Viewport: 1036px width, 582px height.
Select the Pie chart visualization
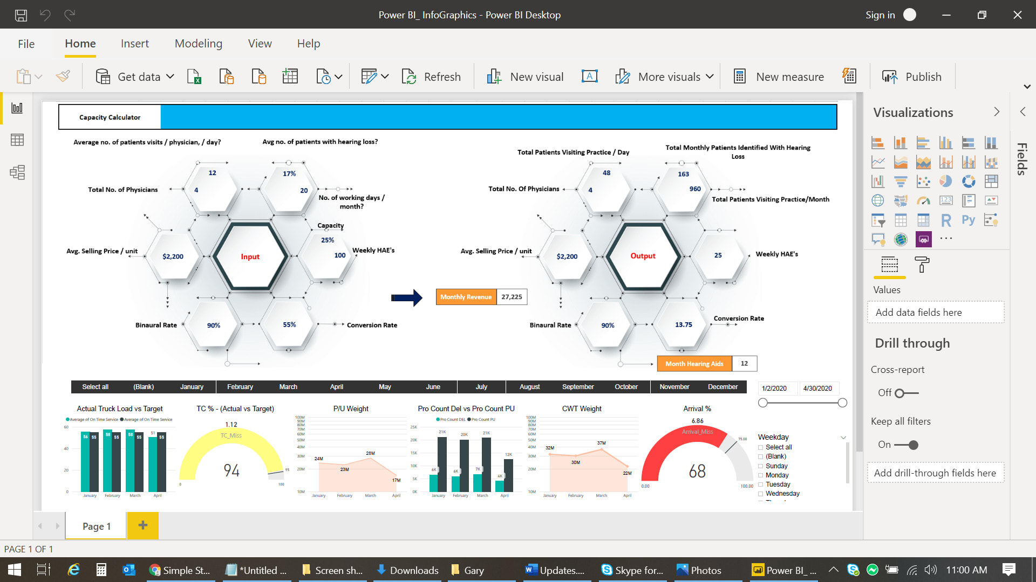pos(945,181)
